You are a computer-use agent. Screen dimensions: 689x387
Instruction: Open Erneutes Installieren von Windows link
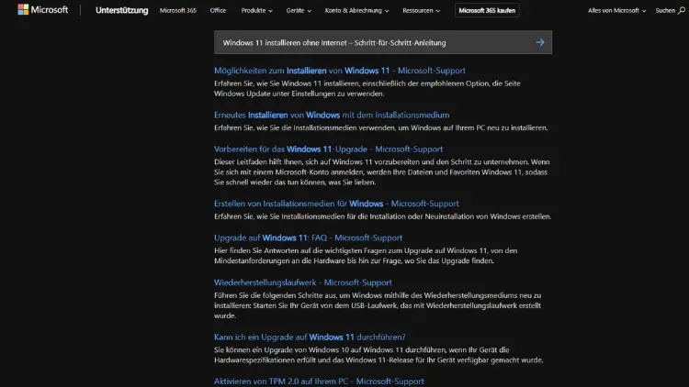point(332,115)
